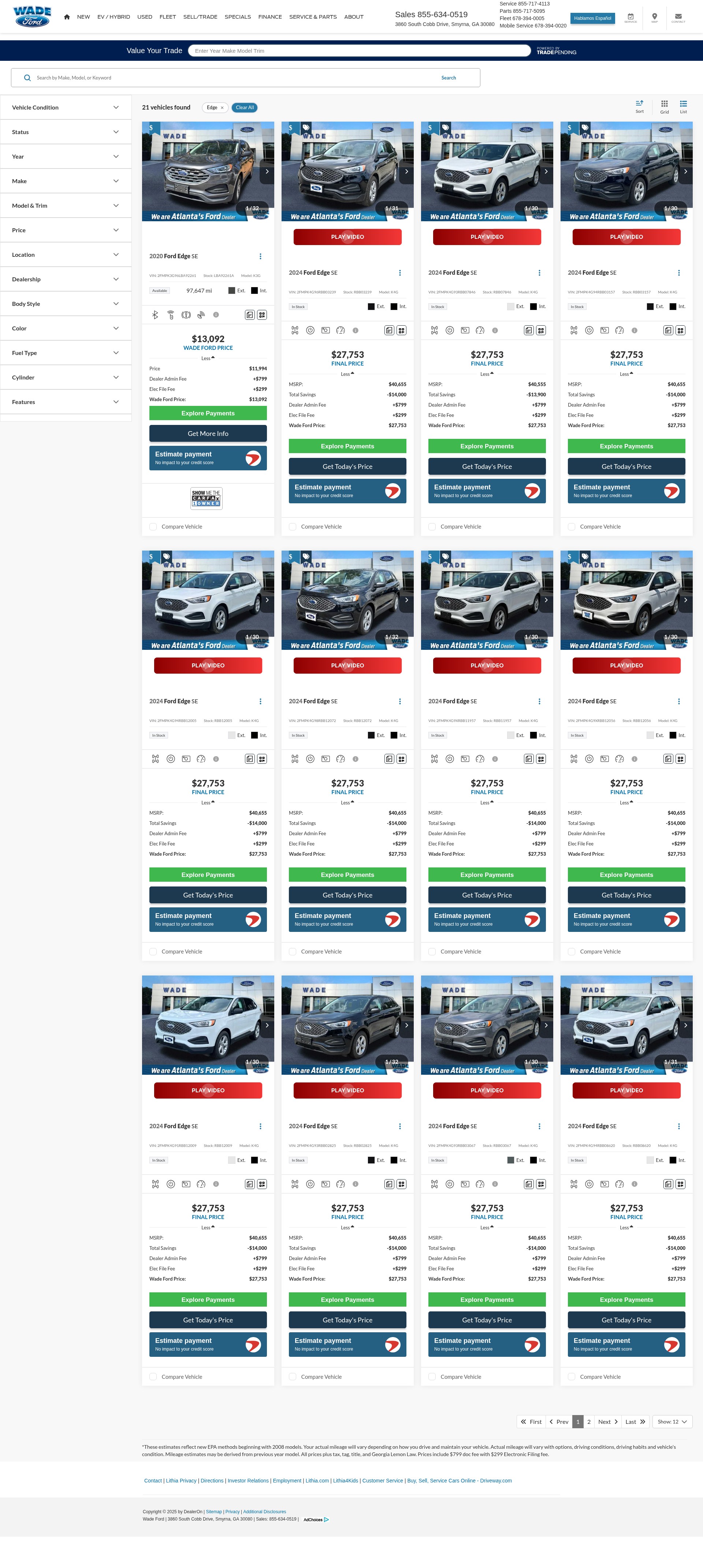
Task: Click backup camera icon on stock RBB07846 card
Action: pos(465,330)
